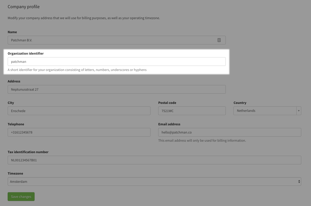311x206 pixels.
Task: Click the Telephone label
Action: point(16,124)
